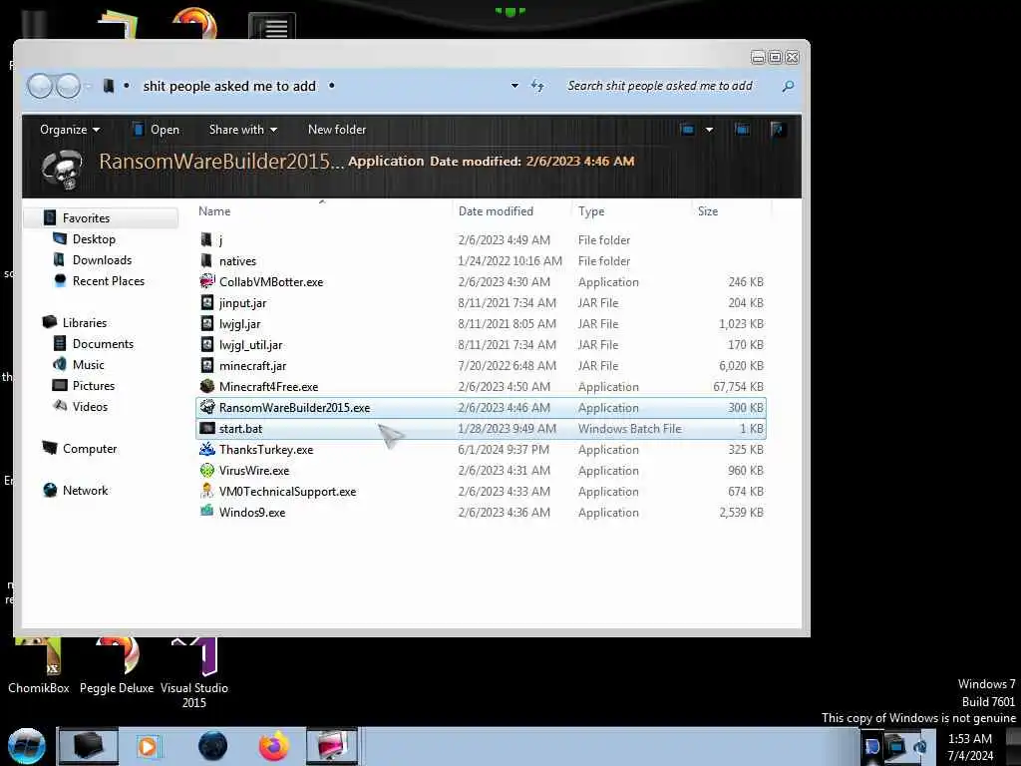Viewport: 1021px width, 766px height.
Task: Open Firefox from the taskbar
Action: click(x=273, y=746)
